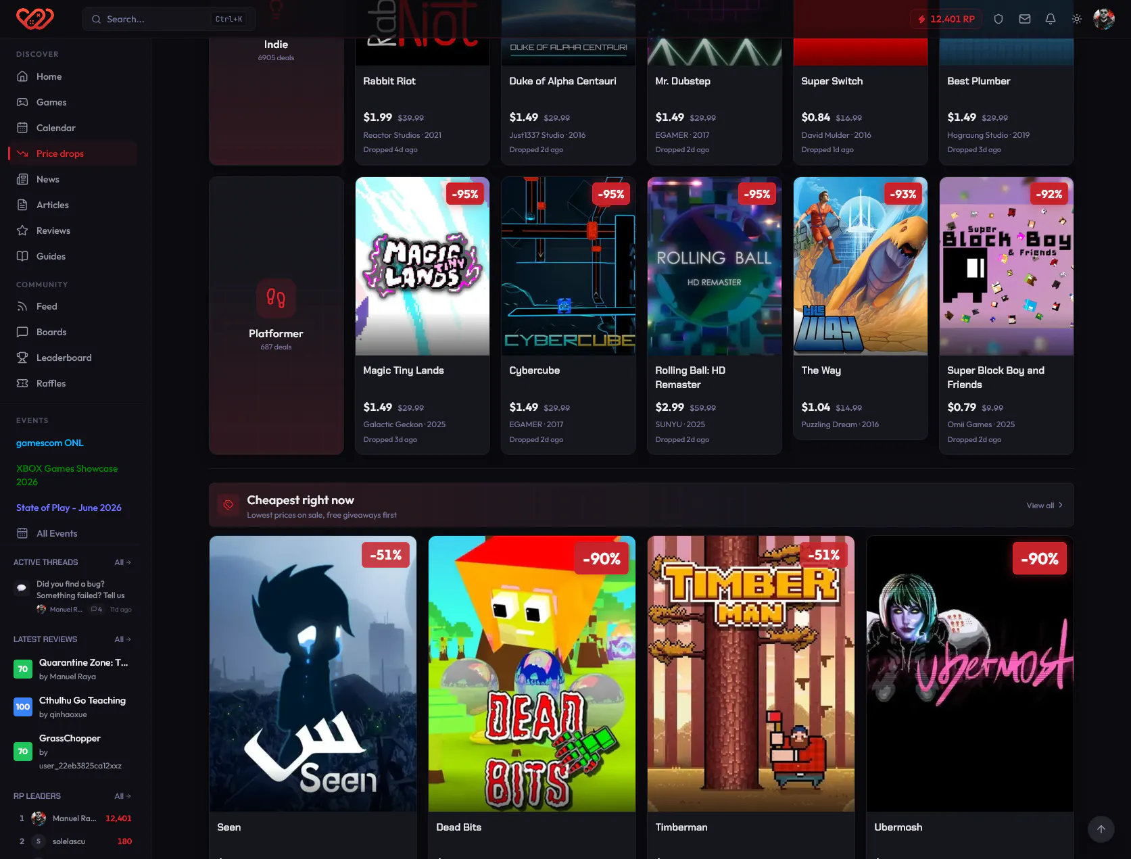
Task: Open Games in the sidebar
Action: point(73,102)
